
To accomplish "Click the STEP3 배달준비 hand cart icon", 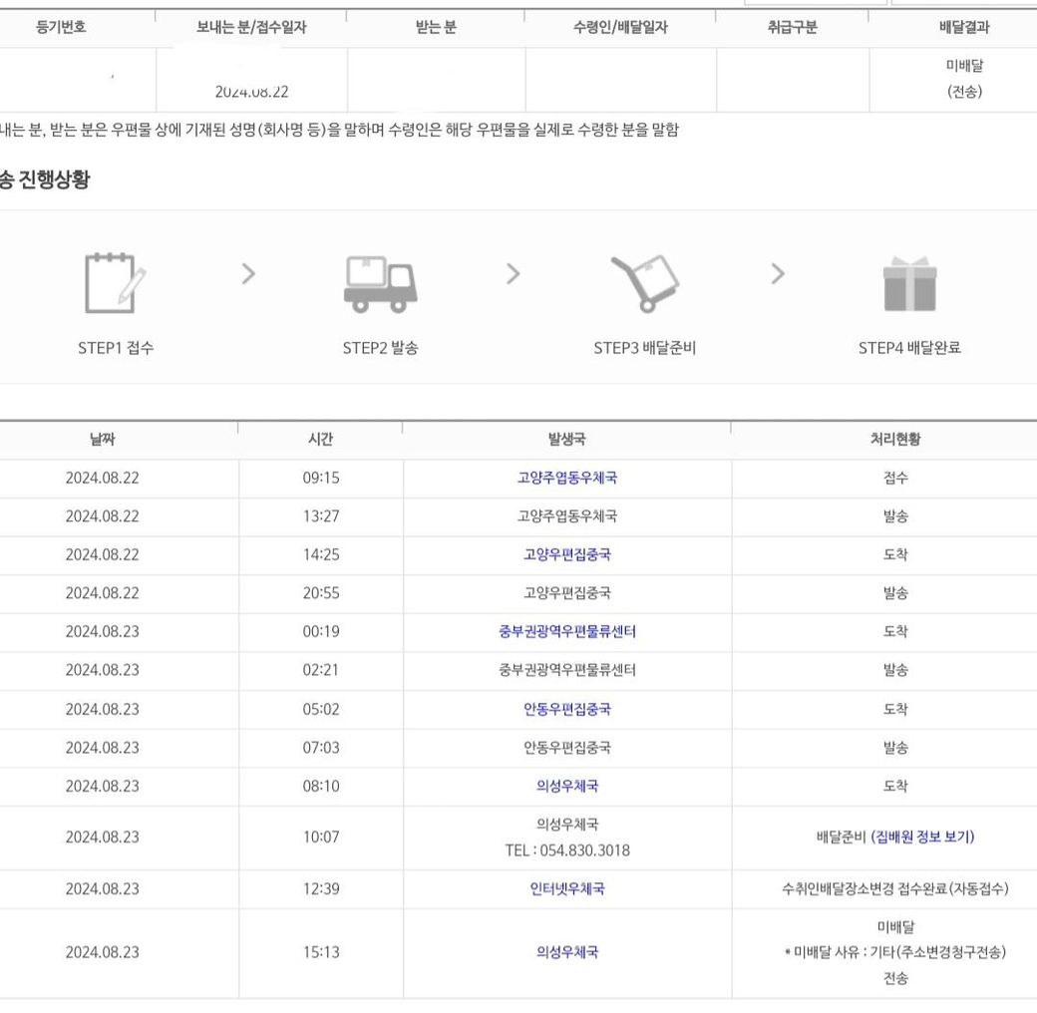I will click(644, 280).
